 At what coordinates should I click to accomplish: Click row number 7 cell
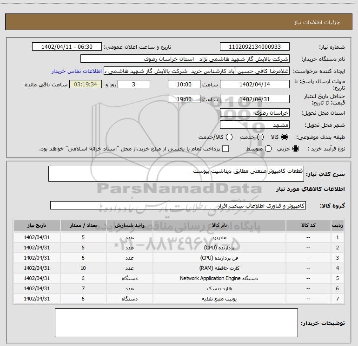pos(338,299)
